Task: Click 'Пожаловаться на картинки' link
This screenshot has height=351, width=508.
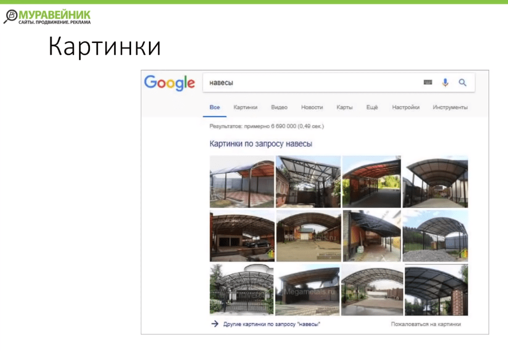Action: (426, 324)
